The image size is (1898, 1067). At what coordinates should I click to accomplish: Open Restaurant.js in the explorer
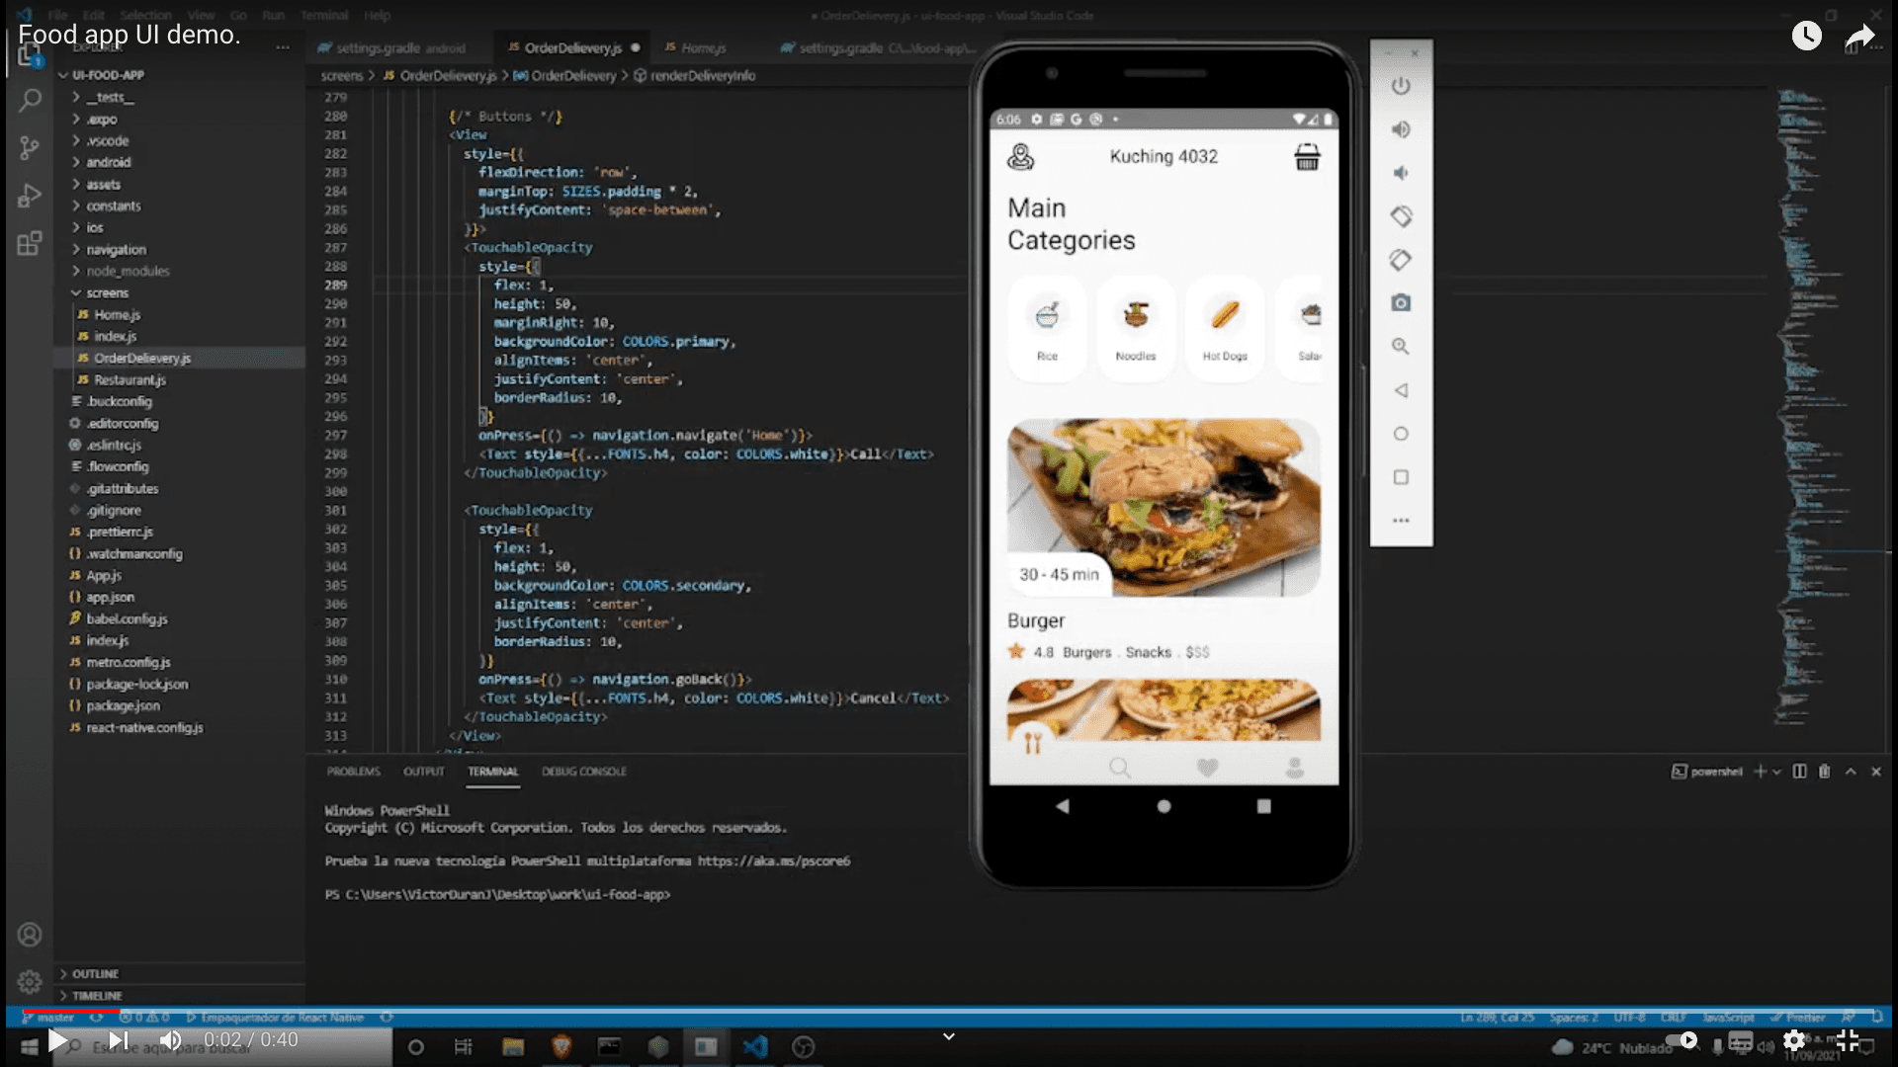point(129,379)
